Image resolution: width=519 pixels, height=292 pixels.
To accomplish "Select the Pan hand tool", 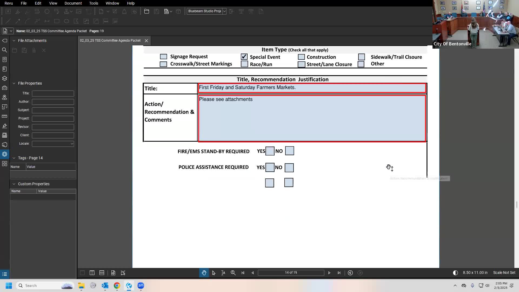I will [x=204, y=273].
